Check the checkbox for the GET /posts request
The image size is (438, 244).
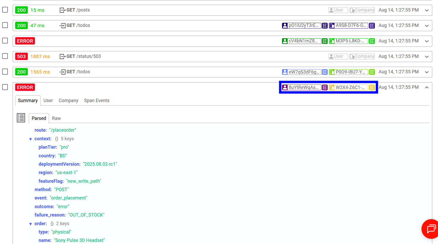(5, 10)
